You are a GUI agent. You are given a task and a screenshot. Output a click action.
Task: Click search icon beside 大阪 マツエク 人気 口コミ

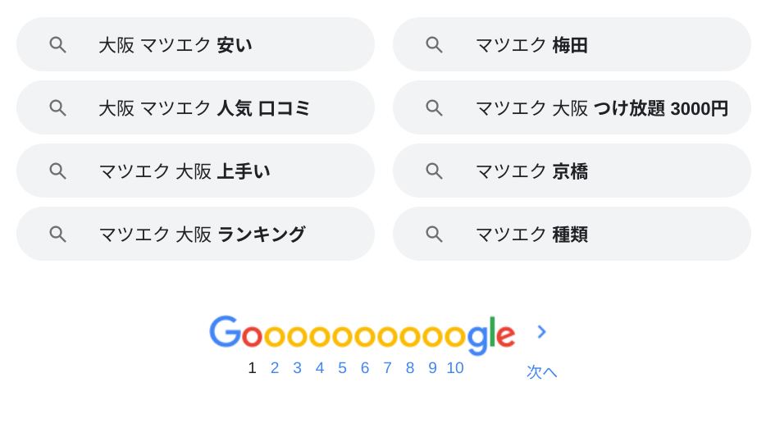pos(57,107)
